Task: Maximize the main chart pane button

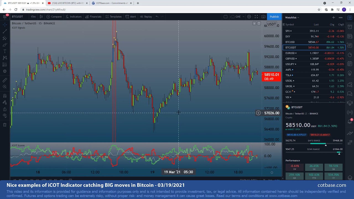Action: click(259, 23)
